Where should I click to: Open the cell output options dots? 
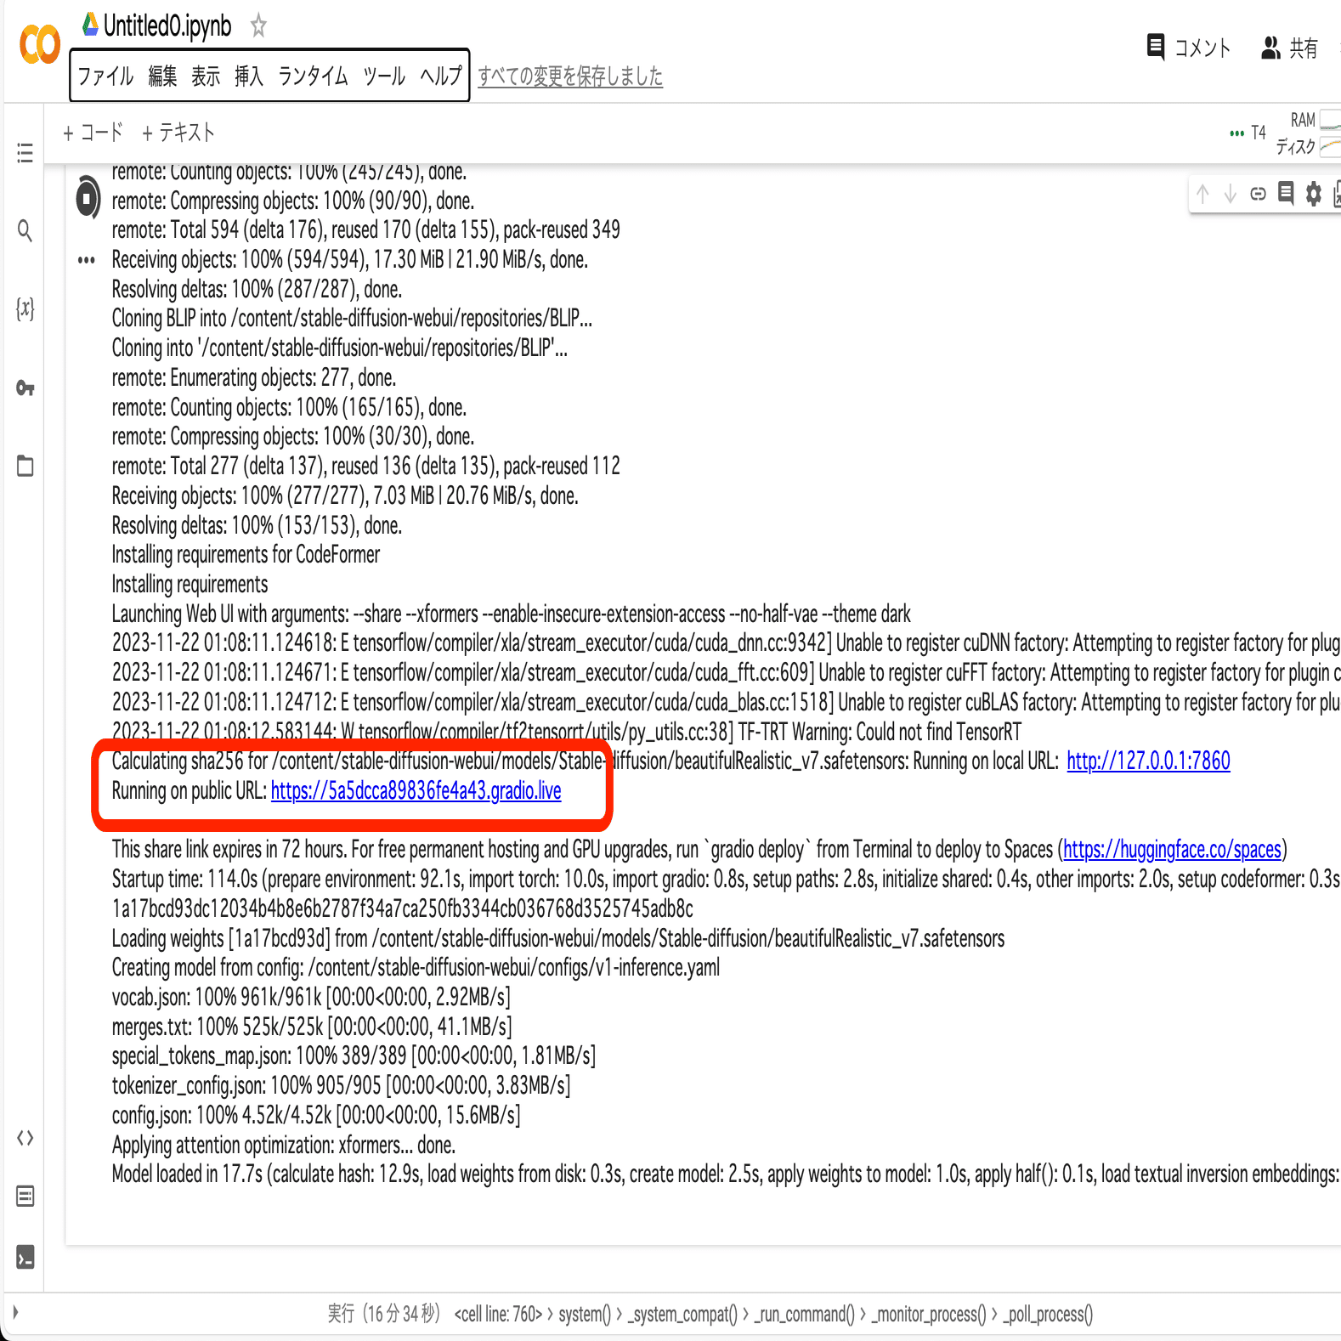pos(86,260)
